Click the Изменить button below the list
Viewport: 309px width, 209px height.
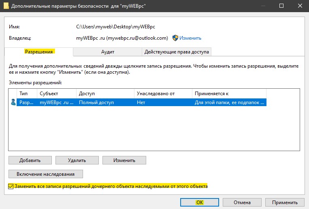[124, 160]
